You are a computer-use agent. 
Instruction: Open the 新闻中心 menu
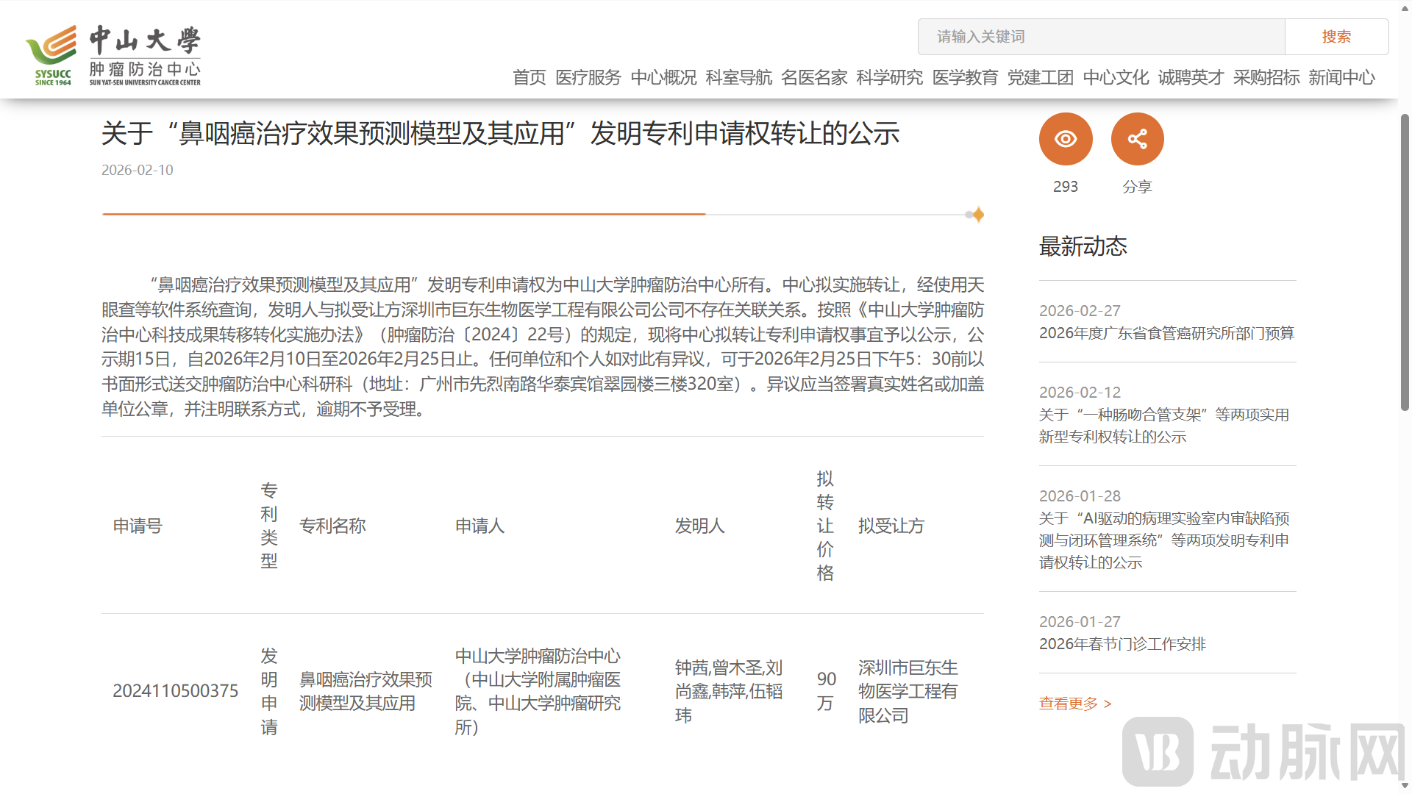(1341, 77)
